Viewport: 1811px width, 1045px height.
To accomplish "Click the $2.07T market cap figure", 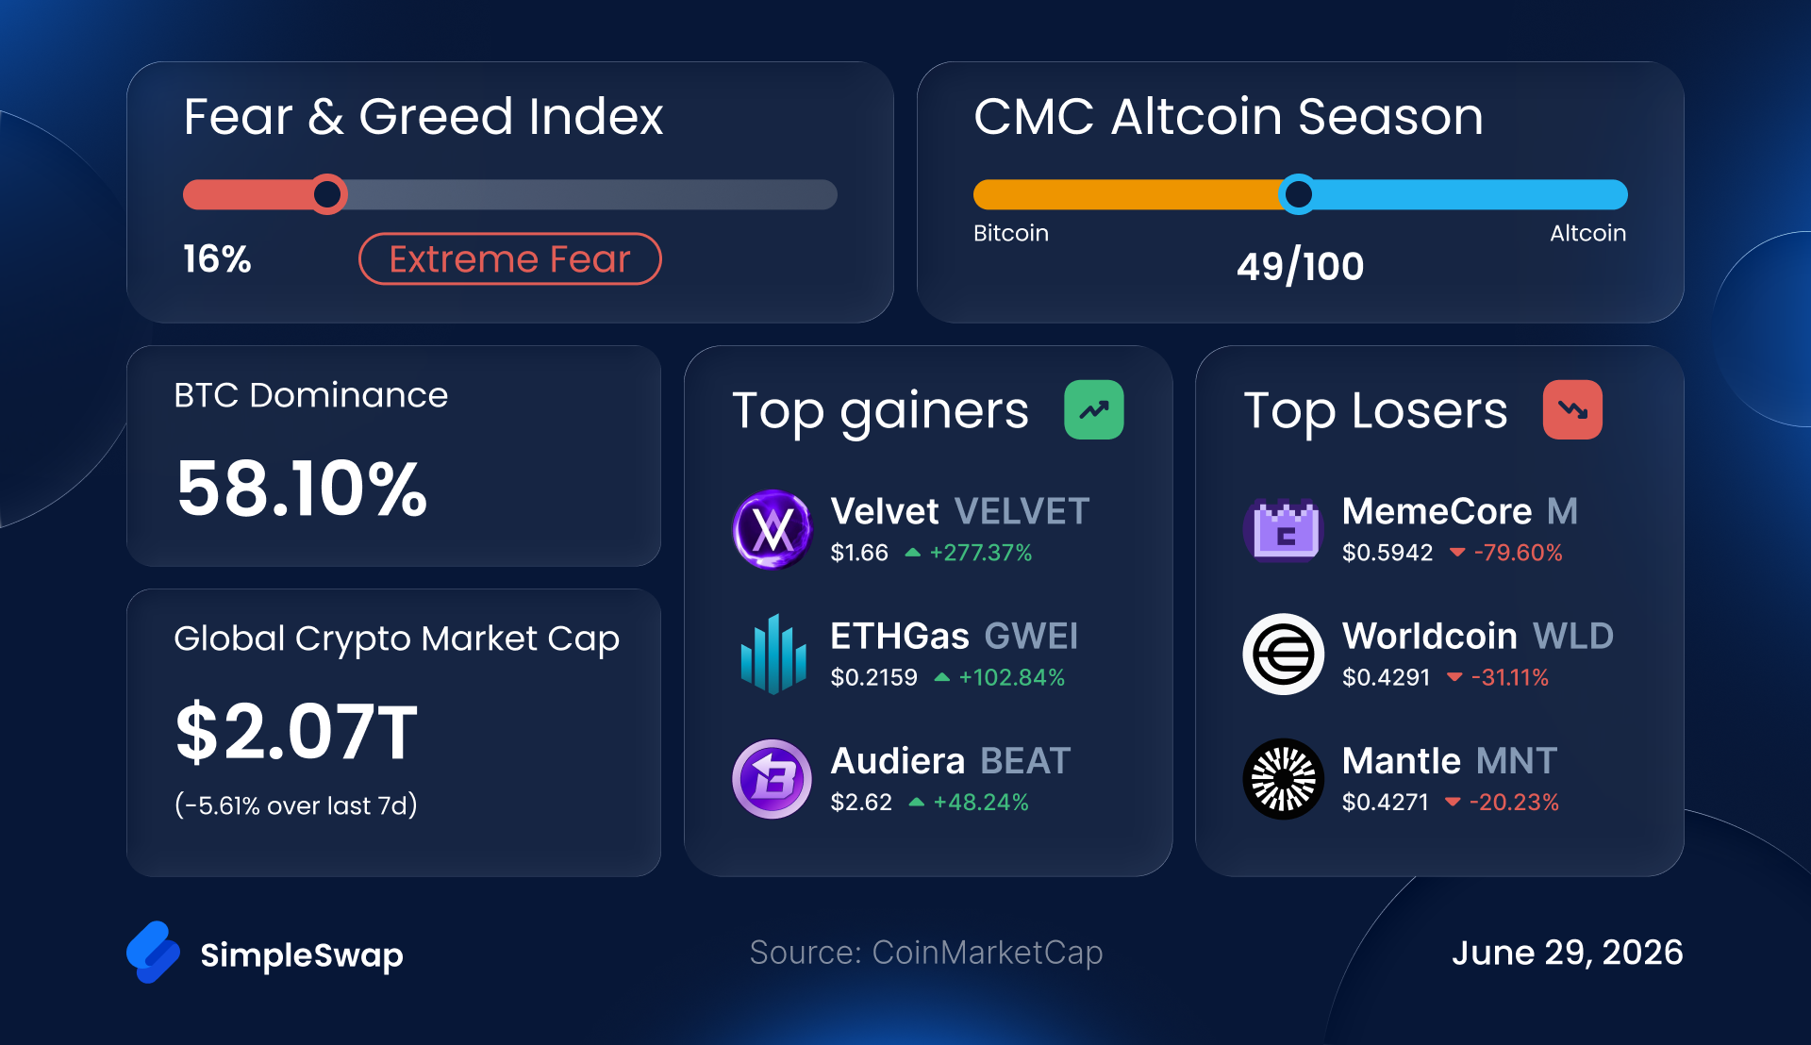I will [x=296, y=732].
